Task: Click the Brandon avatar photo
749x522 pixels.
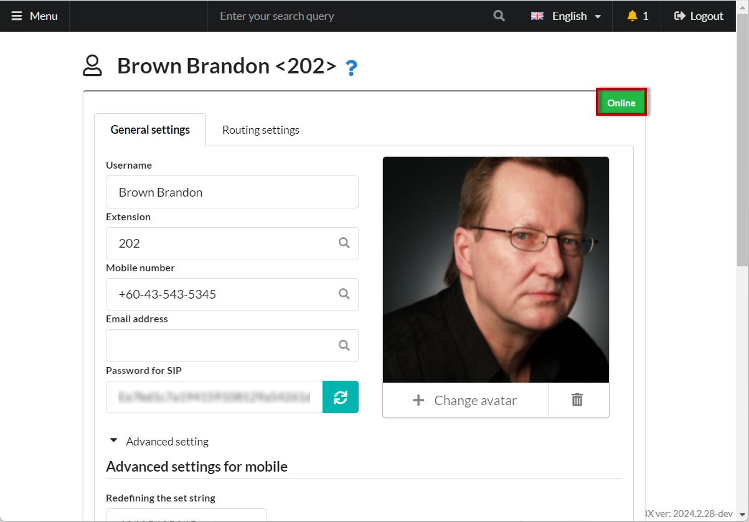Action: click(x=496, y=269)
